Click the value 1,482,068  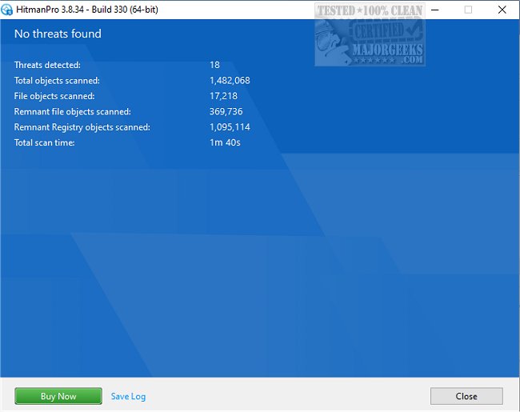coord(230,81)
